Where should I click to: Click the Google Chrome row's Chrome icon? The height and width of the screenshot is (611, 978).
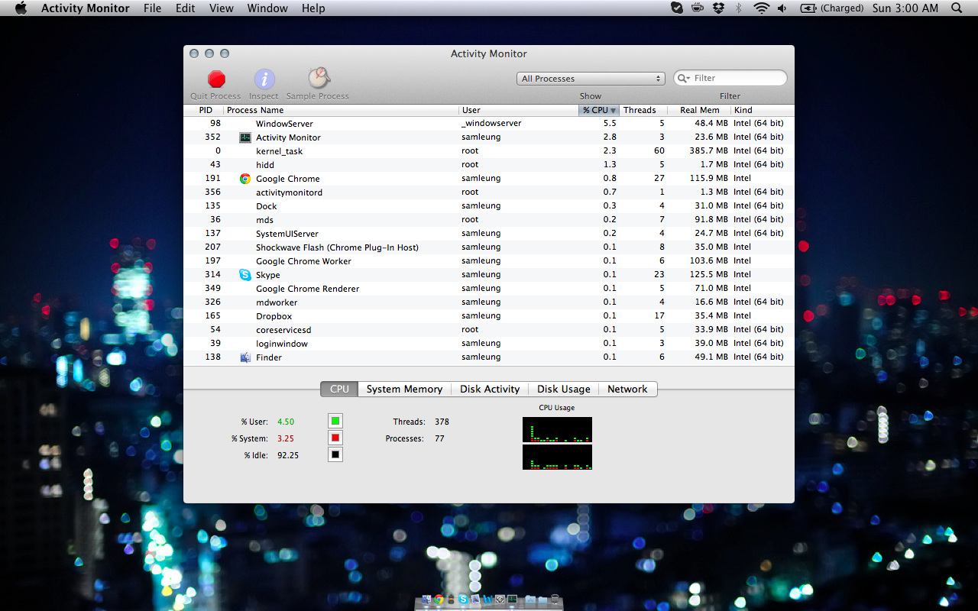[245, 179]
